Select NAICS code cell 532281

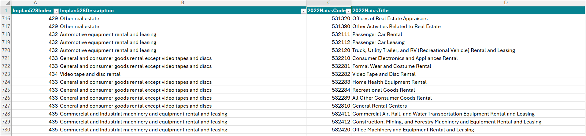coord(329,66)
